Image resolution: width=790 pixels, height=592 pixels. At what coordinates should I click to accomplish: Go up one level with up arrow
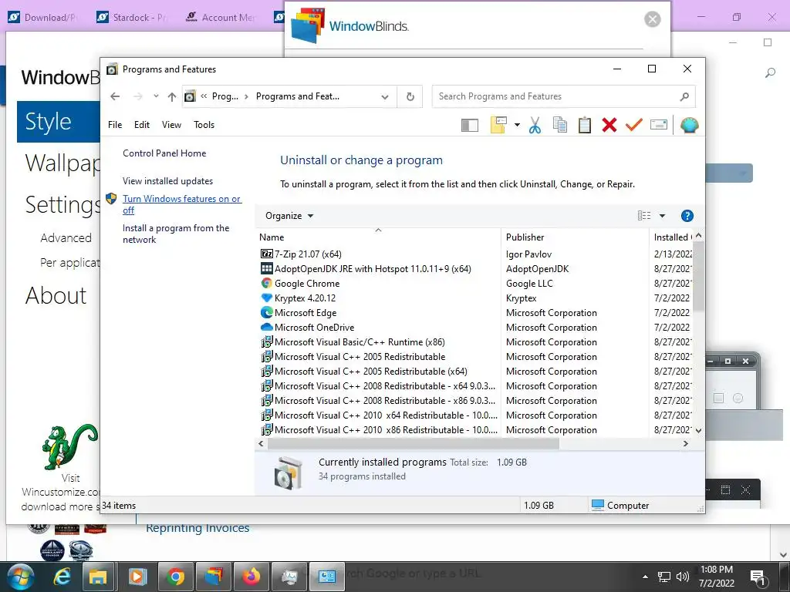[172, 96]
